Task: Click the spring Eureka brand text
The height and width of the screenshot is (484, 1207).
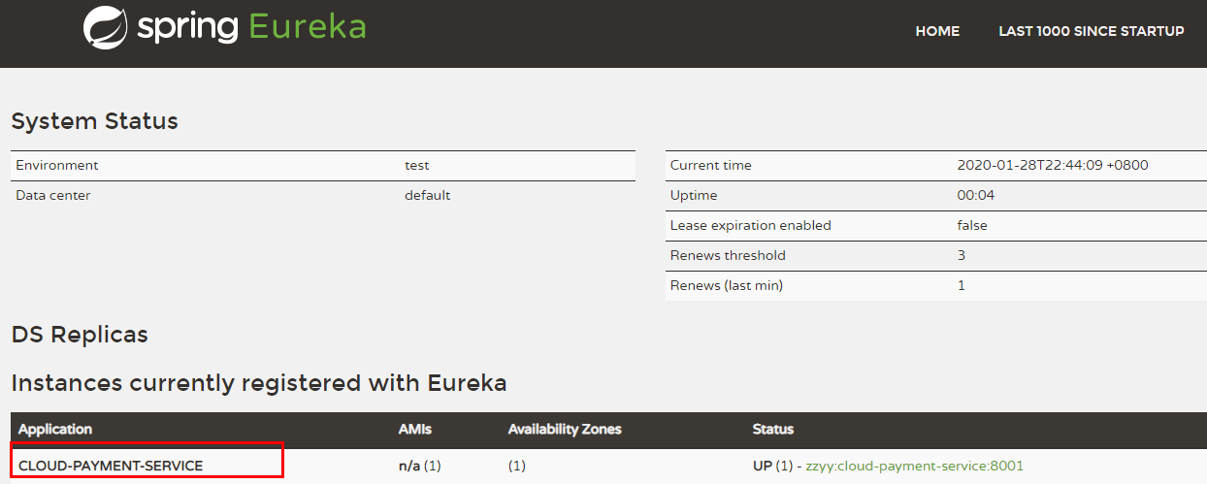Action: click(x=251, y=27)
